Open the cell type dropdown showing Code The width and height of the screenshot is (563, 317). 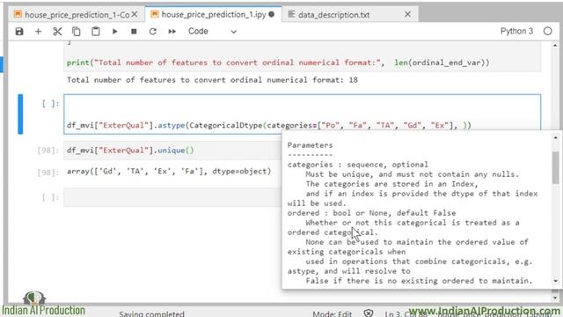(212, 32)
